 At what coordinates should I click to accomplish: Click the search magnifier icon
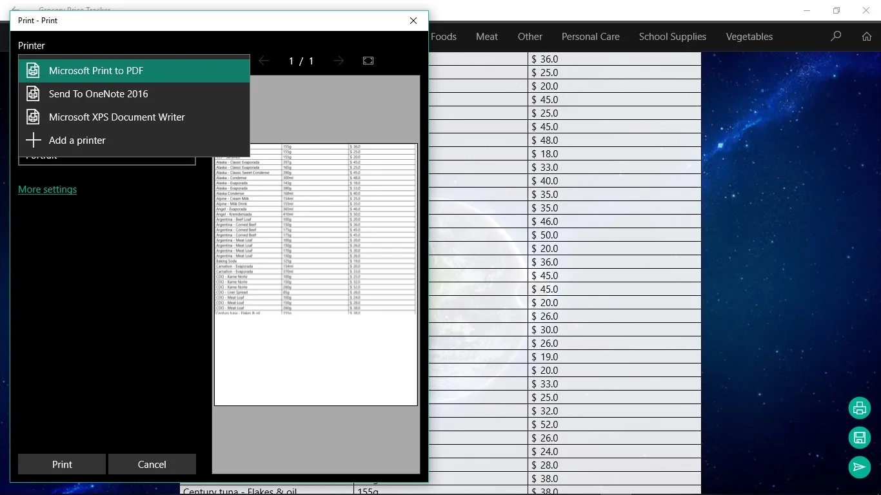836,37
